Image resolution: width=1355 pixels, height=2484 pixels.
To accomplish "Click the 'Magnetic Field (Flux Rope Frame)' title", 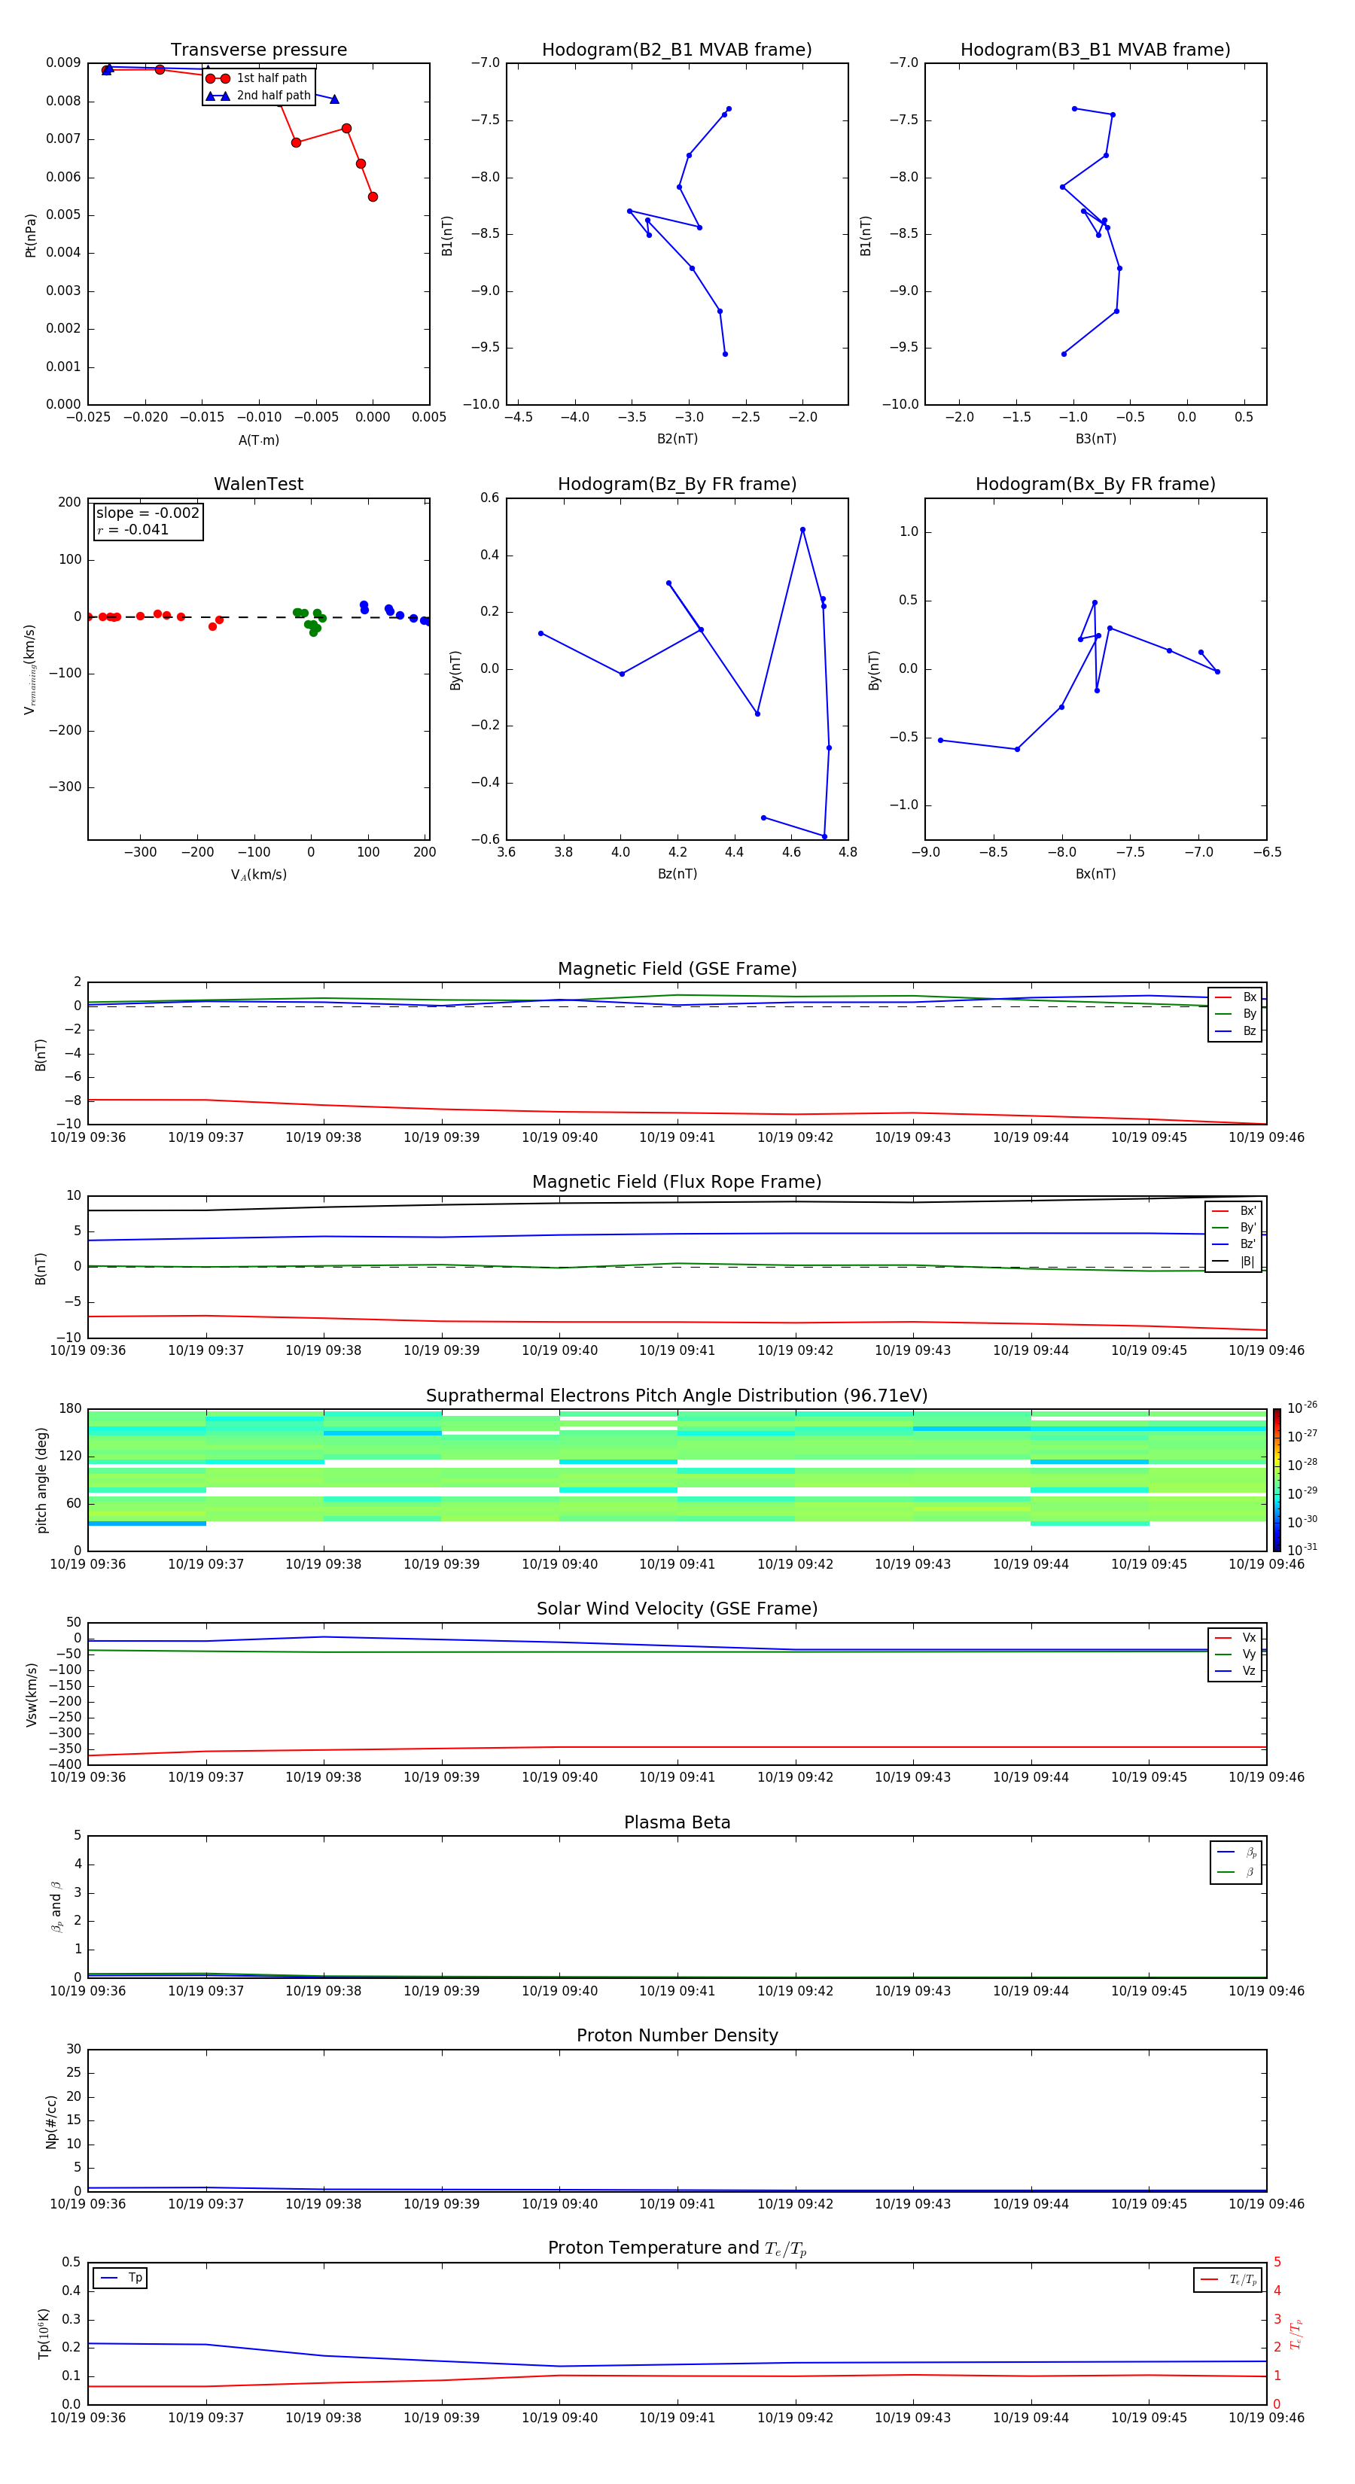I will pos(677,1183).
